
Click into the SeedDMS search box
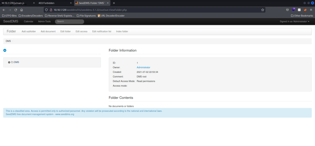[x=69, y=22]
